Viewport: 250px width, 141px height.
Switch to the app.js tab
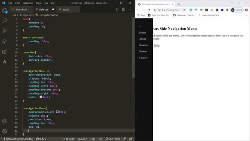point(68,9)
